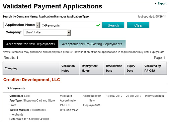The image size is (169, 122).
Task: Sort by the Company column header
Action: (x=31, y=68)
